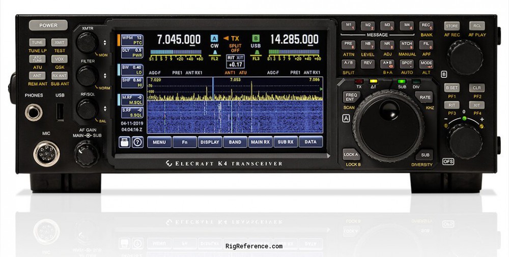Screen dimensions: 509x257
Task: Select the blue VFO A indicator icon
Action: 214,39
